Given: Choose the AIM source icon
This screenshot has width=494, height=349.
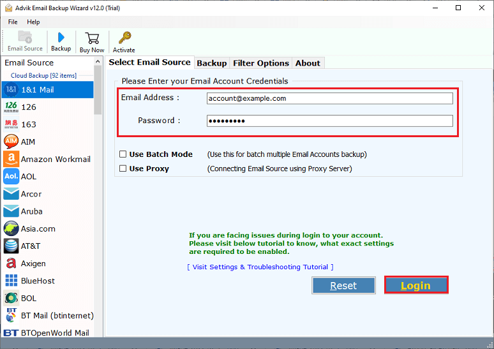Looking at the screenshot, I should pos(11,142).
